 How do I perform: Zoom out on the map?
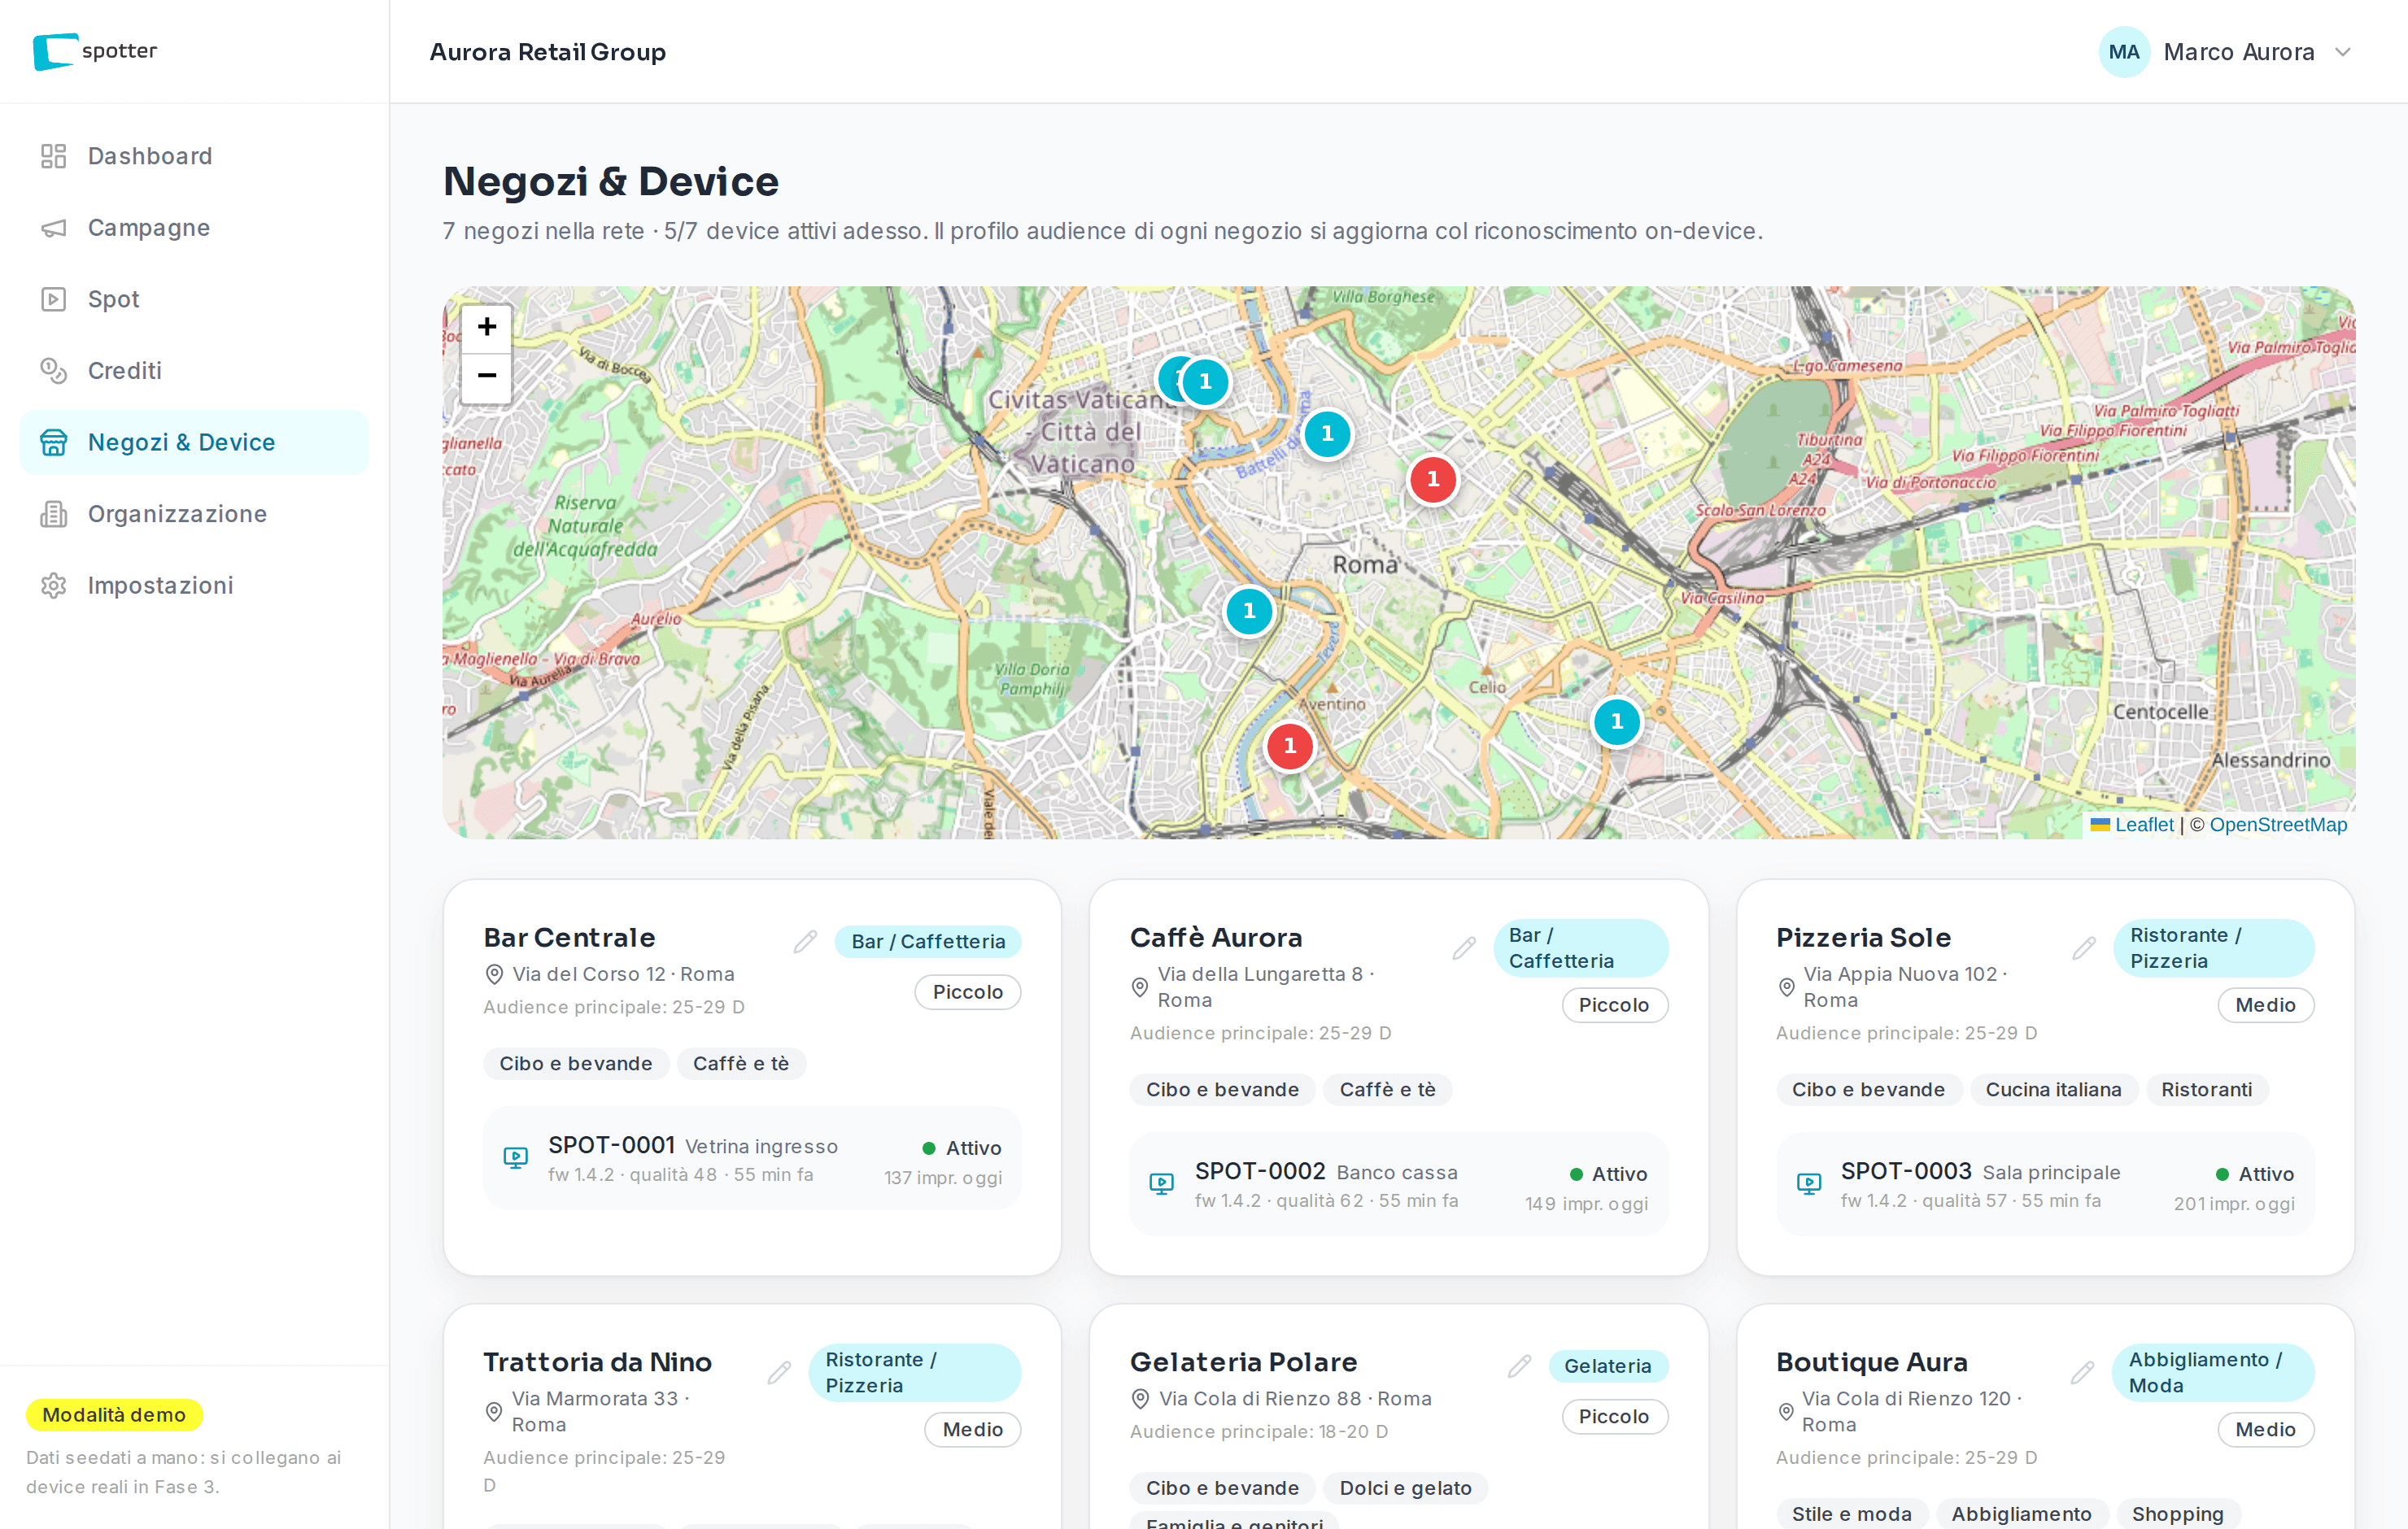coord(486,376)
